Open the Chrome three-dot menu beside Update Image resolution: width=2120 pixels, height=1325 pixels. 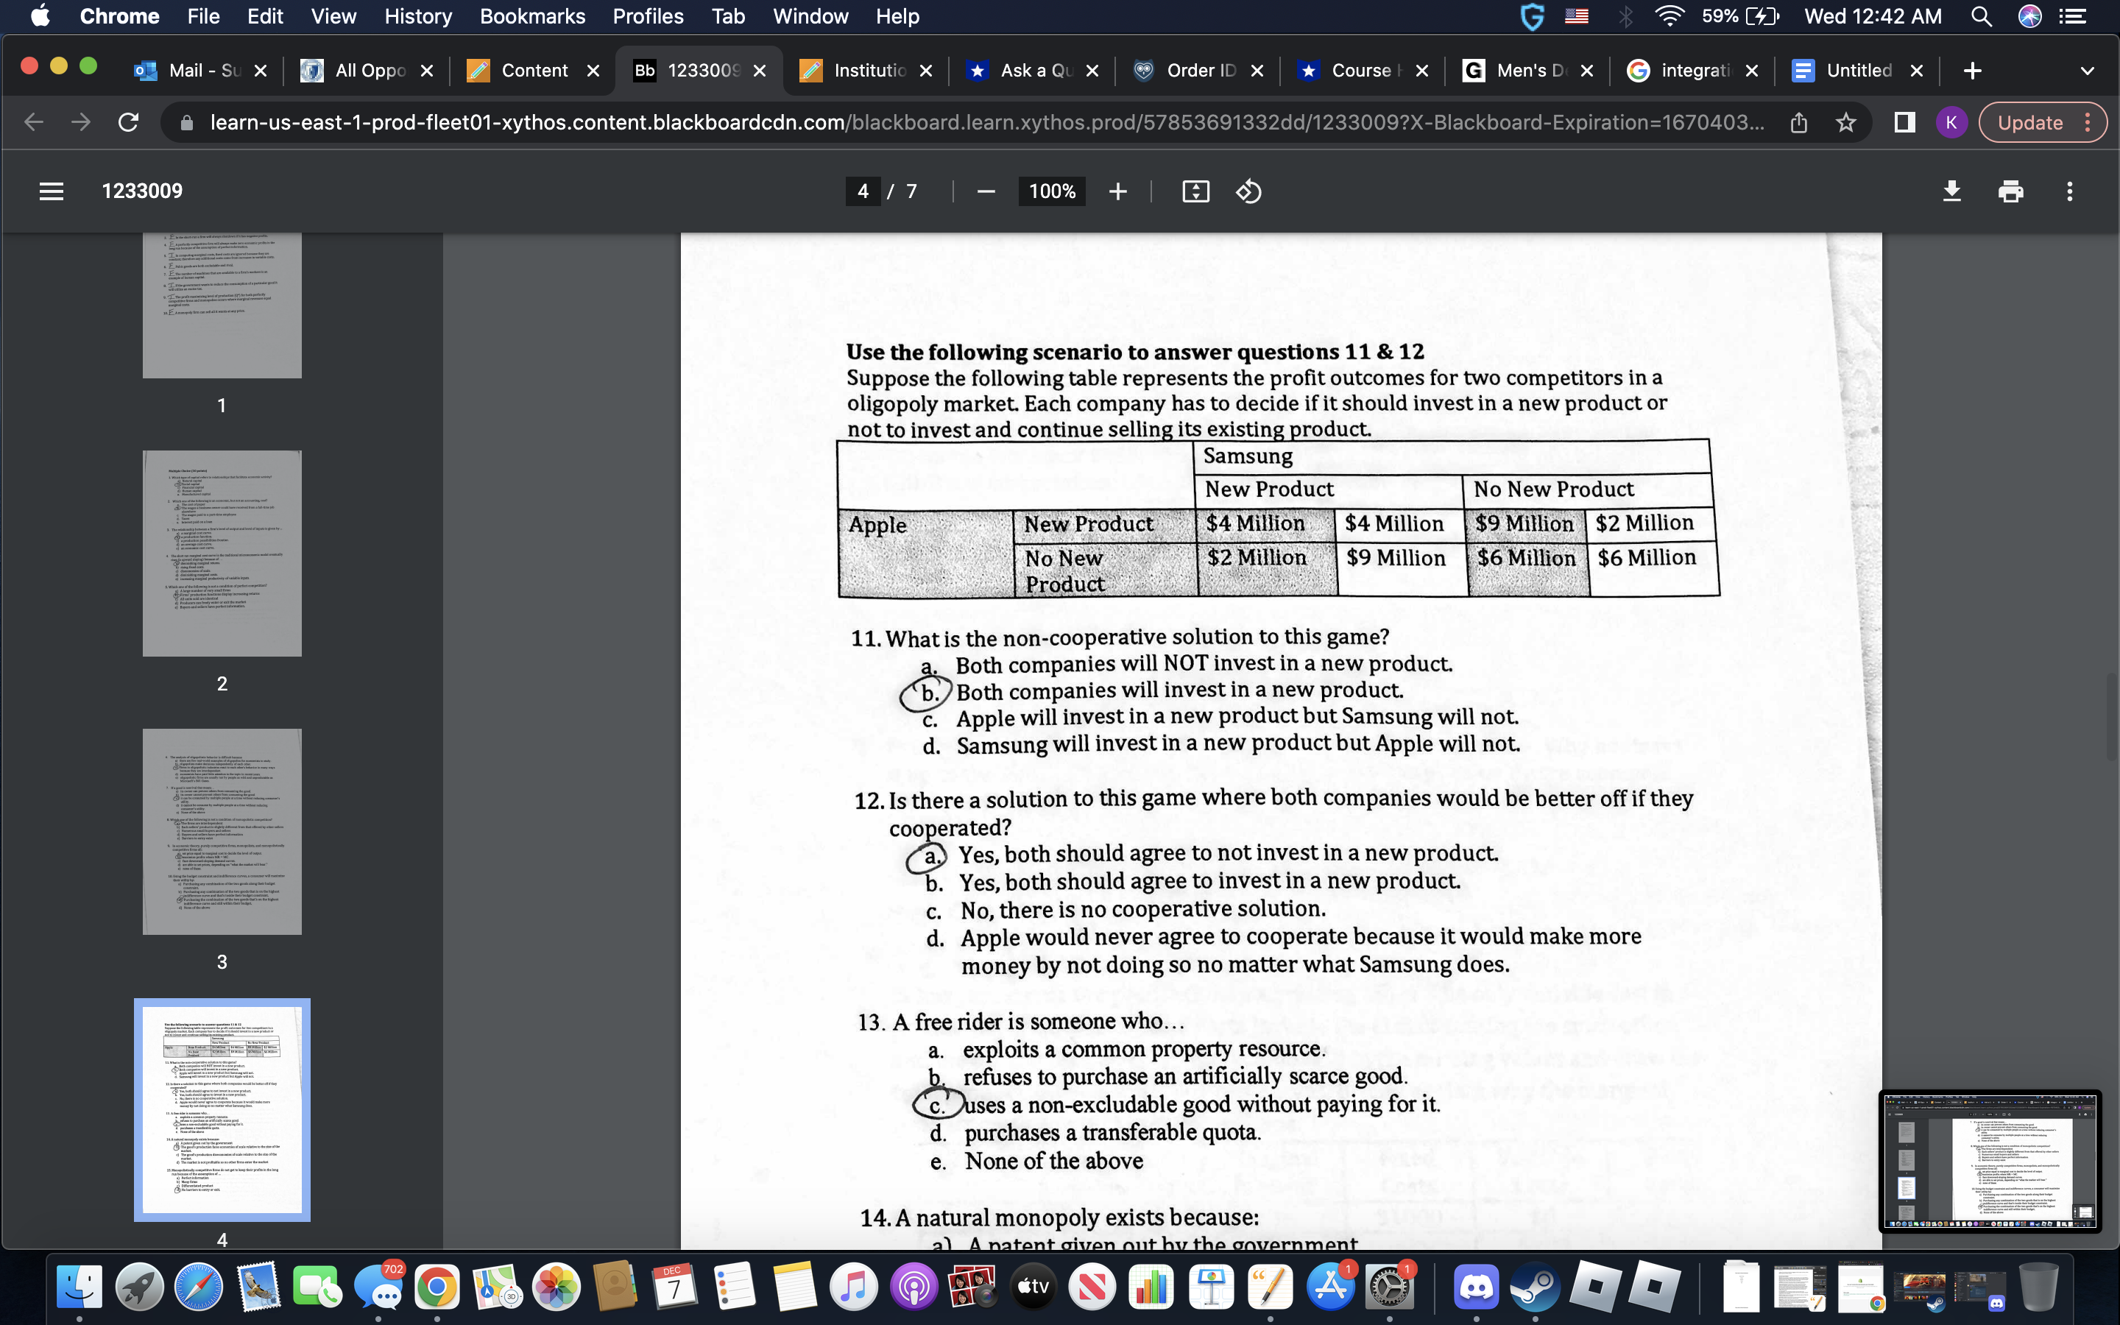pyautogui.click(x=2088, y=123)
